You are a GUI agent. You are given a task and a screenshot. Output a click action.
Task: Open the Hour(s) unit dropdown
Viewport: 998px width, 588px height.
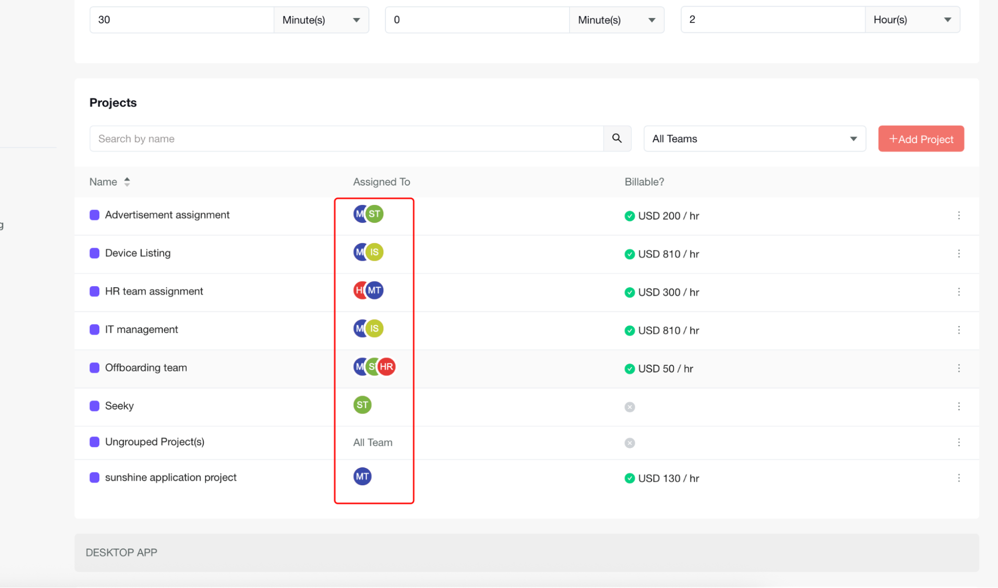(x=912, y=20)
